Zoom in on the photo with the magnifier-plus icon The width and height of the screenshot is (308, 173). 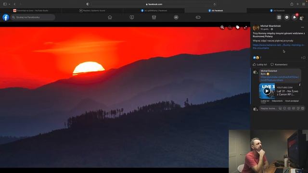[222, 27]
